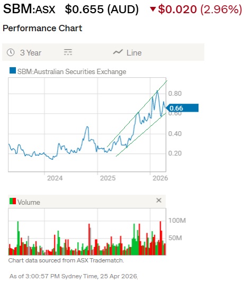The image size is (244, 282).
Task: Click the SBM:ASX ticker heading
Action: (29, 8)
